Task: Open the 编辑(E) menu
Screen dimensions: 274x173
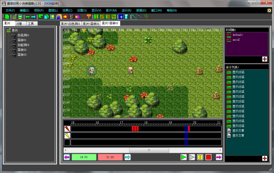Action: (x=24, y=10)
